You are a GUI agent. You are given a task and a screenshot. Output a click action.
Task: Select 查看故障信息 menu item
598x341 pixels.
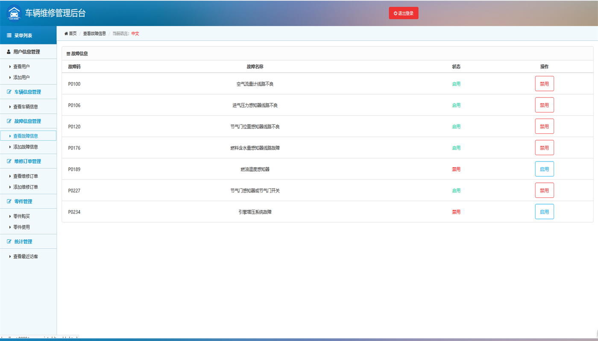28,136
